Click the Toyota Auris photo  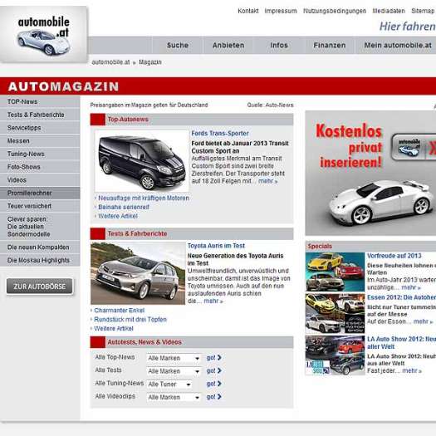point(138,273)
